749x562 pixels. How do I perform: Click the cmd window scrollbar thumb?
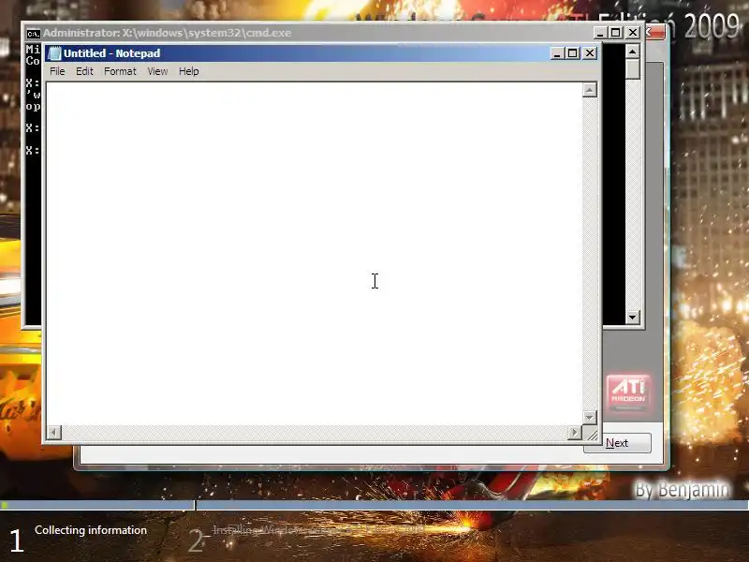point(633,69)
